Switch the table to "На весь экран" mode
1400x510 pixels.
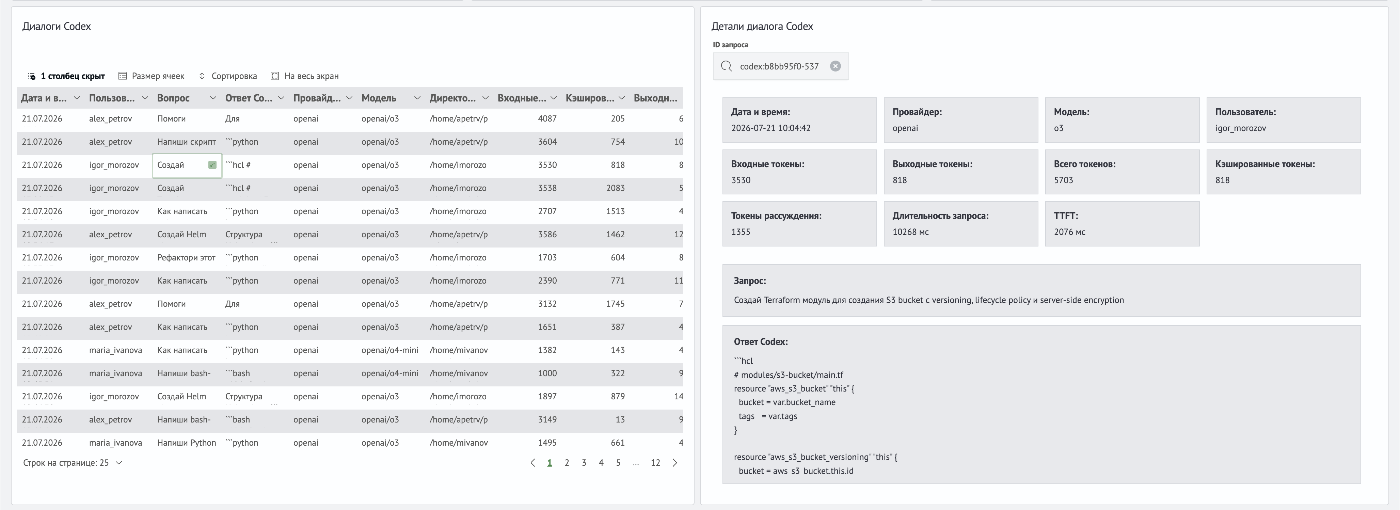305,76
